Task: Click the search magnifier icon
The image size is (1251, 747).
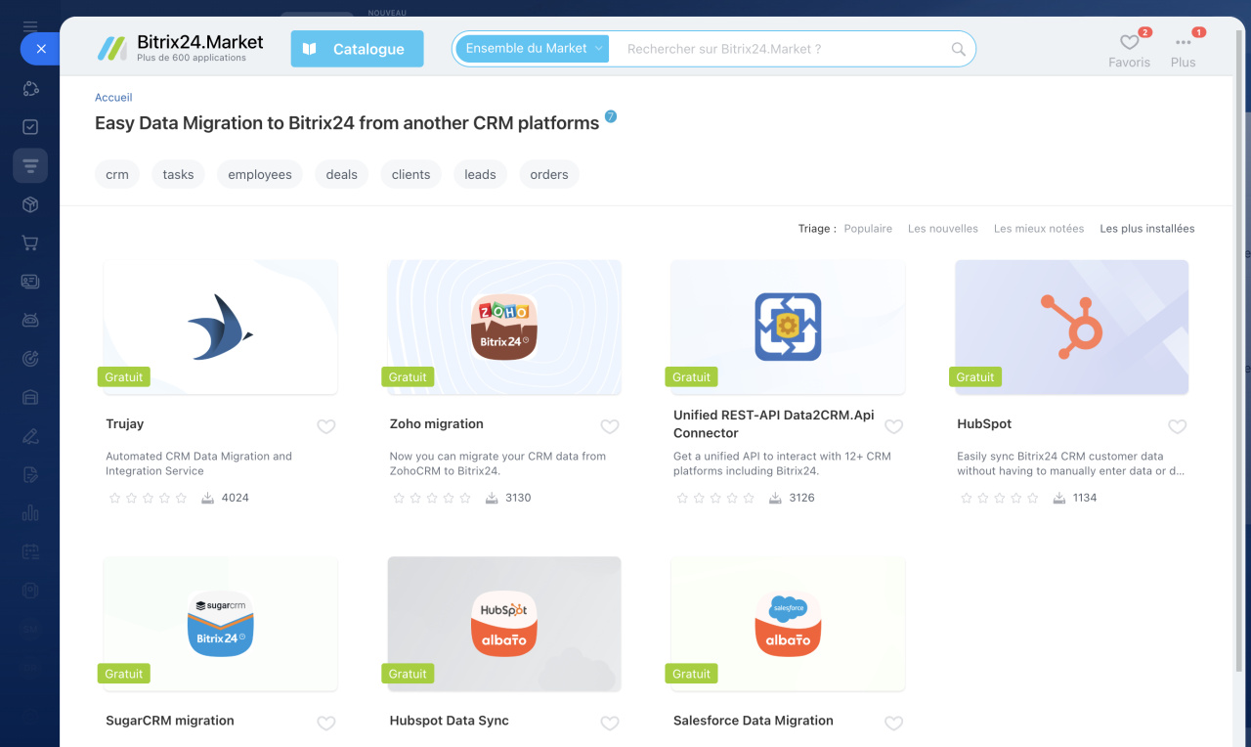Action: (958, 49)
